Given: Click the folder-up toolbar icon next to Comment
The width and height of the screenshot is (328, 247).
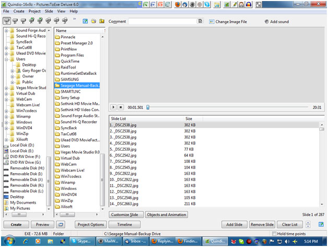Looking at the screenshot, I should 102,21.
